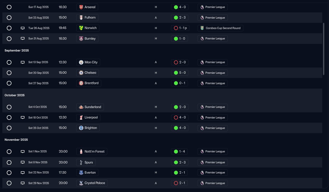Click the TV icon beside Sat 18 Oct 2025
This screenshot has width=329, height=192.
pyautogui.click(x=23, y=118)
